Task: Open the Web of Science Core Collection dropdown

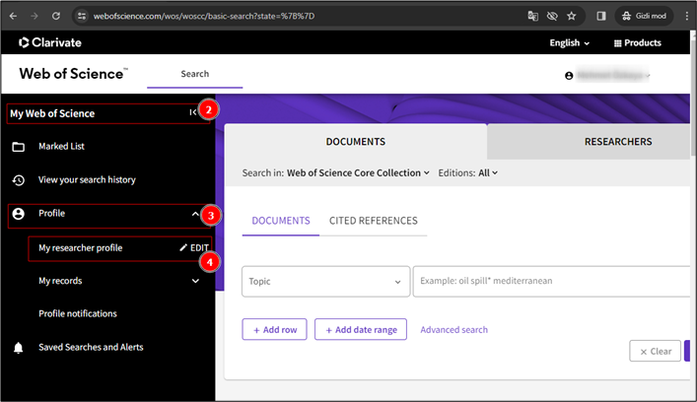Action: coord(358,172)
